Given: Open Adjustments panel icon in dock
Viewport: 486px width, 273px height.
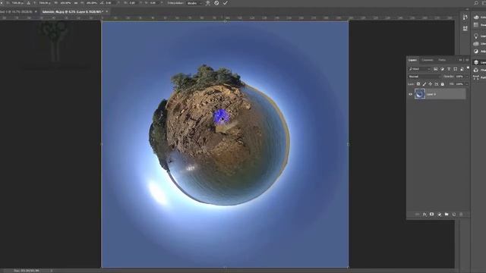Looking at the screenshot, I should coord(476,51).
